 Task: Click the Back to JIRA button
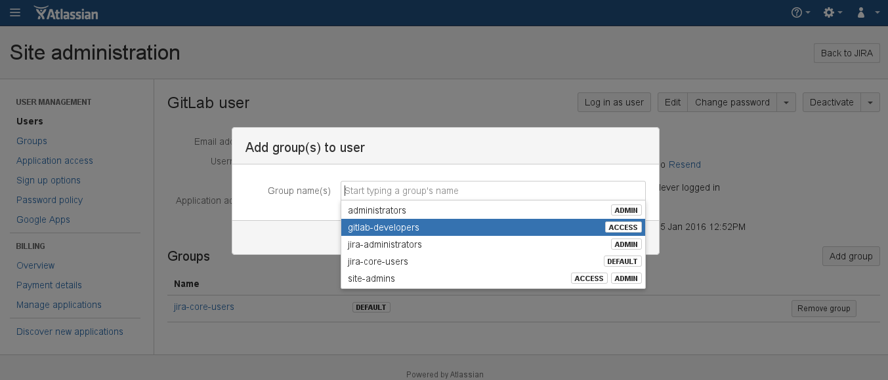click(846, 53)
